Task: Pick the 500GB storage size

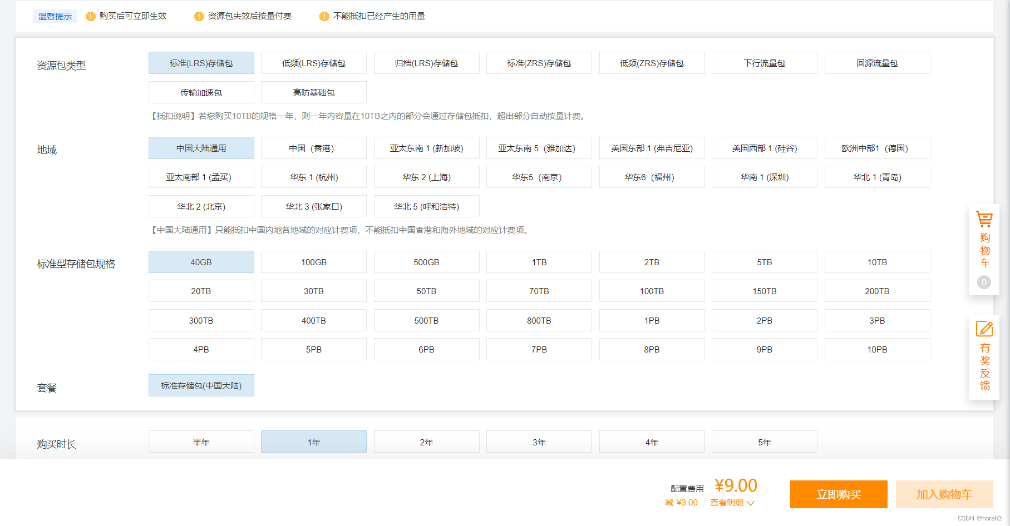Action: tap(427, 262)
